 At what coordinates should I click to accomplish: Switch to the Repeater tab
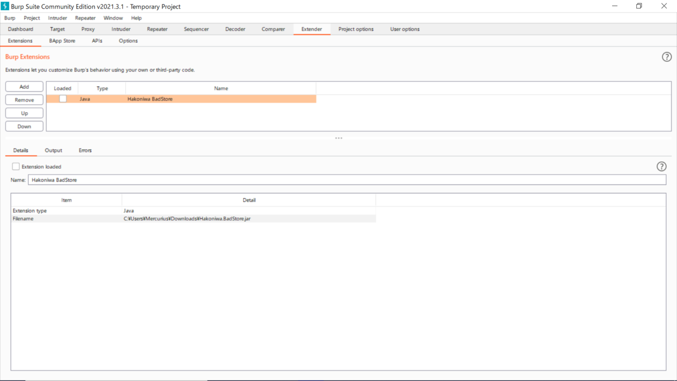[157, 29]
